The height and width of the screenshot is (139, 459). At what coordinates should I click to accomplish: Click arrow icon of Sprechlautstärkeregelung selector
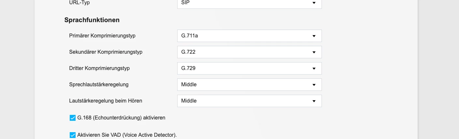[x=314, y=85]
